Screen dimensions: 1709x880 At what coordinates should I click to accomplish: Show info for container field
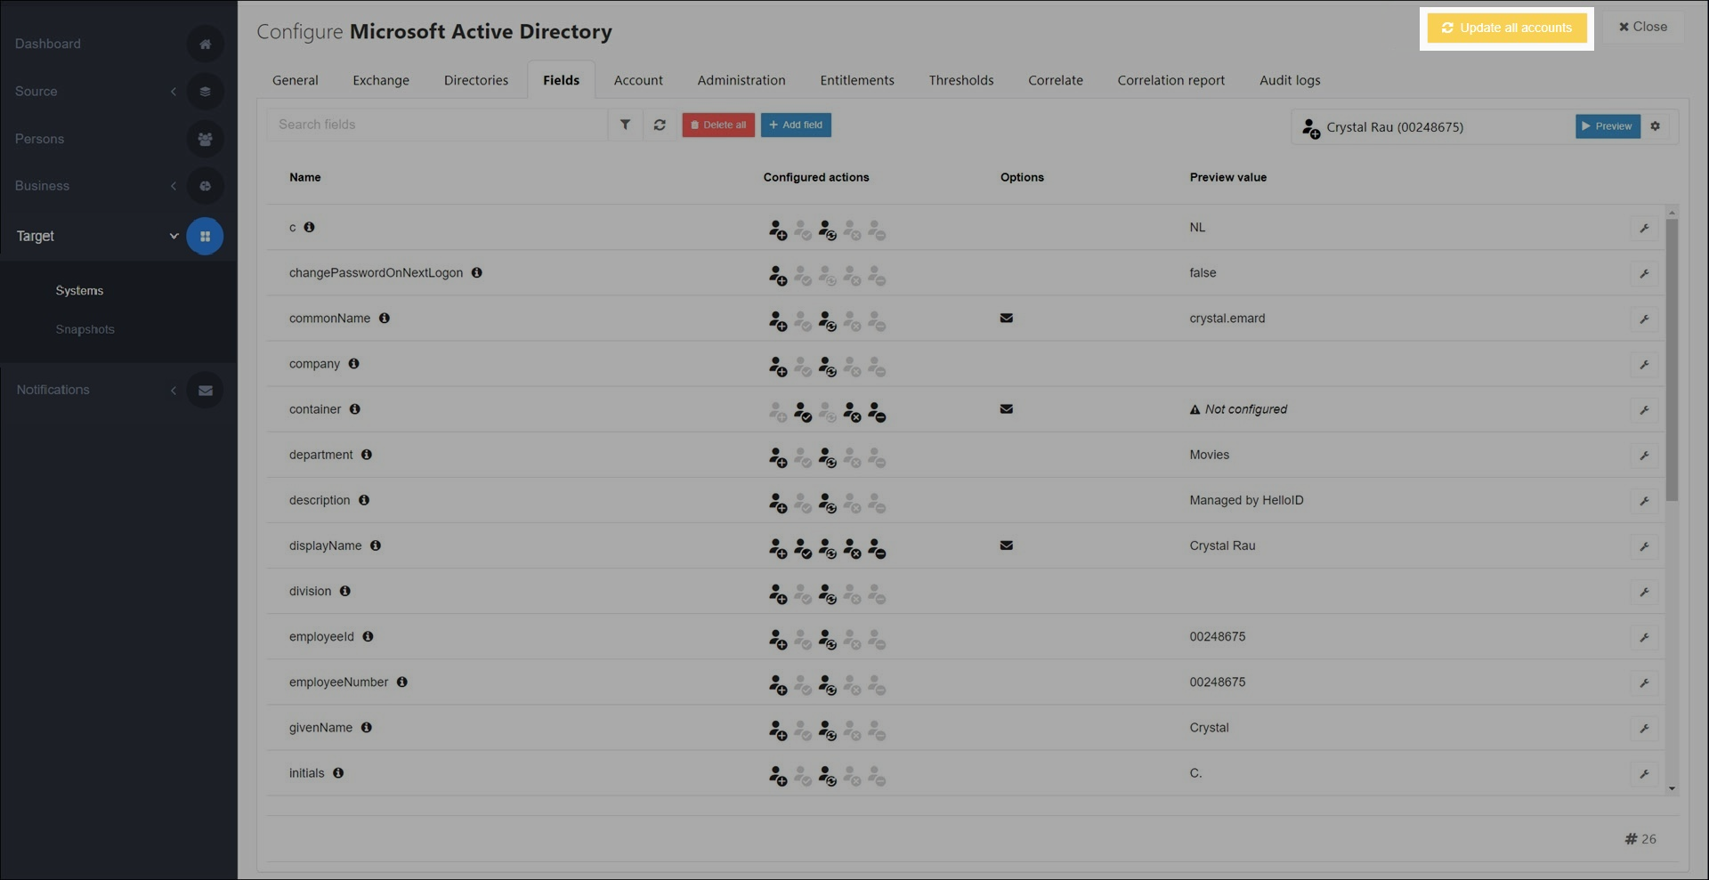[x=354, y=408]
